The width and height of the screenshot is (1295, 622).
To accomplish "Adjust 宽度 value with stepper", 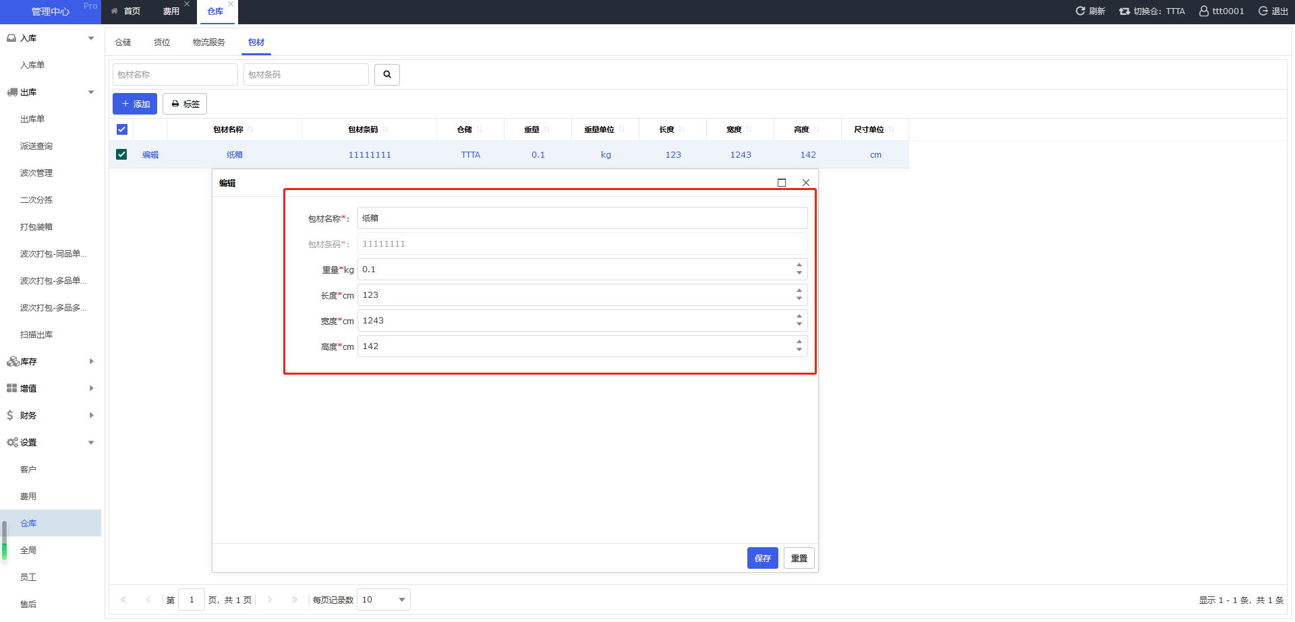I will coord(799,321).
